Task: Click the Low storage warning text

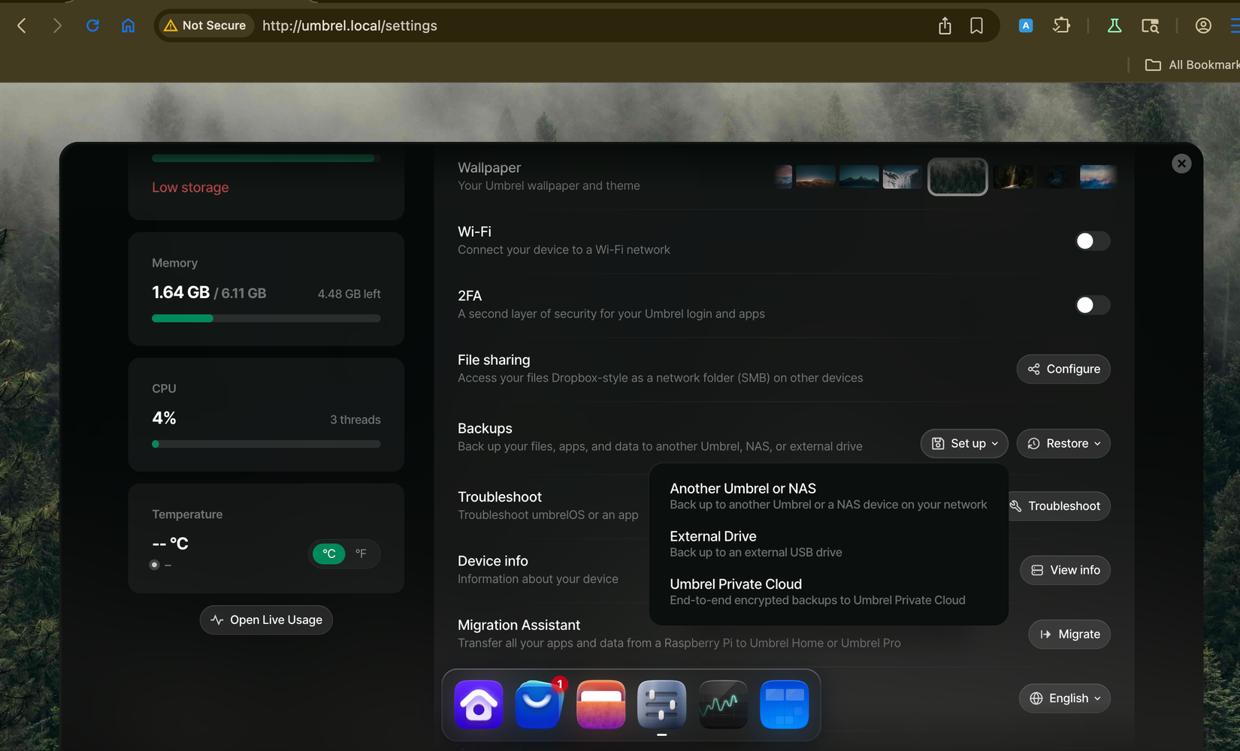Action: [x=190, y=188]
